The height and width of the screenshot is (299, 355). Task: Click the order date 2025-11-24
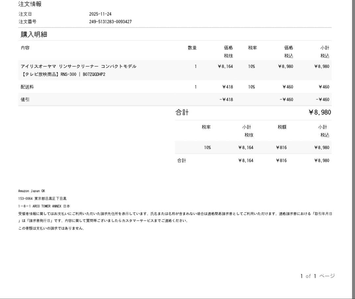(100, 14)
